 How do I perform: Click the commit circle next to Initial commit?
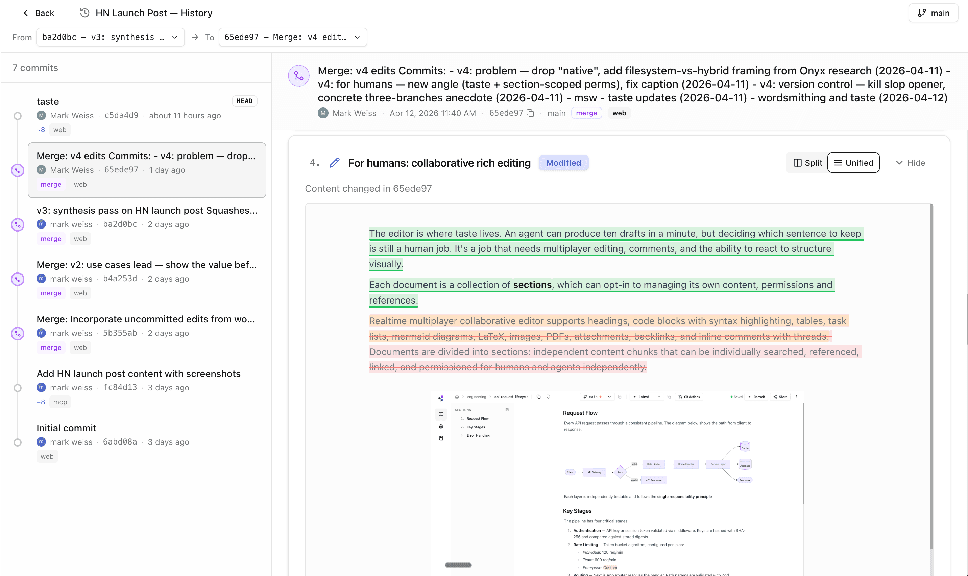coord(18,442)
